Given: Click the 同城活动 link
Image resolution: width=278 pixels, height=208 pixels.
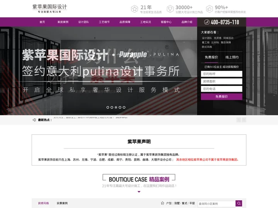Looking at the screenshot, I should (228, 38).
